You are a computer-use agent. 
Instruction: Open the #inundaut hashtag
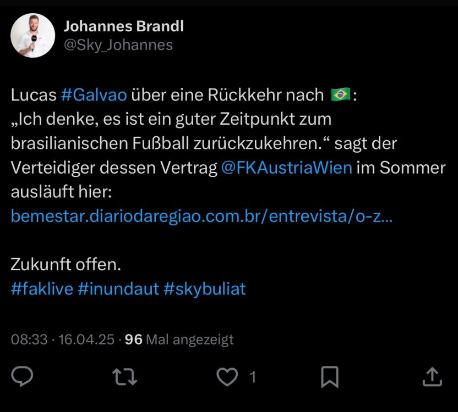click(118, 289)
